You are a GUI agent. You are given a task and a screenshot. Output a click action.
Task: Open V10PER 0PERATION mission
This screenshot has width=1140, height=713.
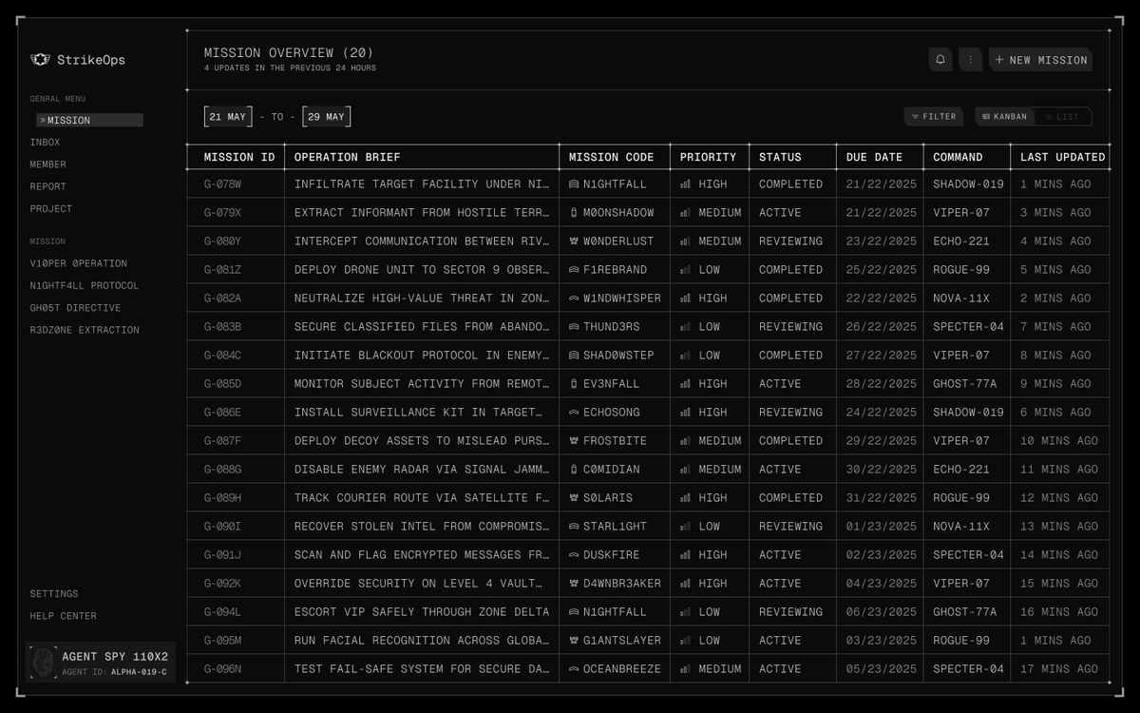pos(78,263)
